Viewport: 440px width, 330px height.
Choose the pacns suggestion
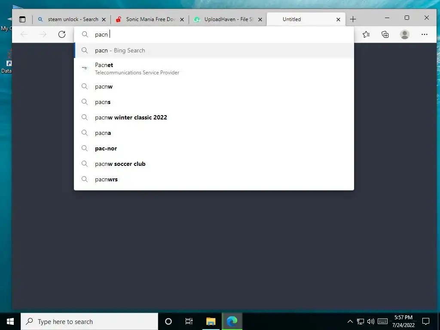click(x=214, y=102)
